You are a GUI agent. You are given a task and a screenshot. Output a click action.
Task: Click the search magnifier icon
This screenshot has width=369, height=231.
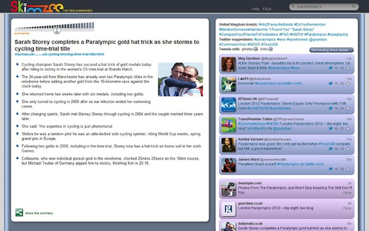(293, 7)
